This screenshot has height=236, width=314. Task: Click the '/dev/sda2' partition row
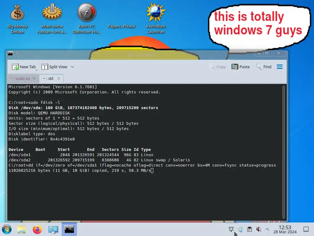[99, 160]
